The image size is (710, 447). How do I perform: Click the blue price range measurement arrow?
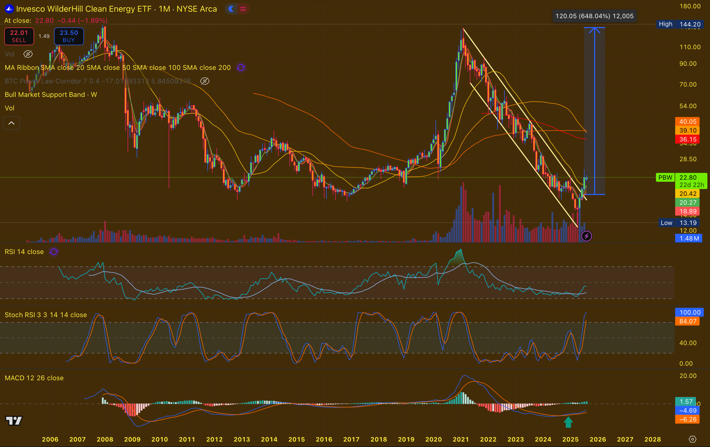(594, 111)
